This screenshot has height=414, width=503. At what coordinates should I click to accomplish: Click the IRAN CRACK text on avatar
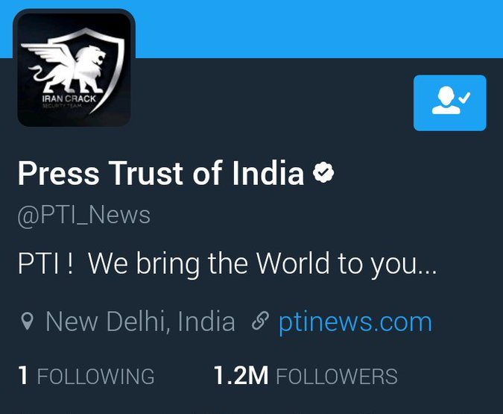[x=69, y=98]
